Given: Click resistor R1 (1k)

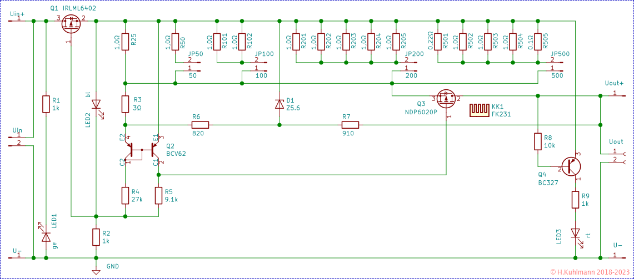Looking at the screenshot, I should [46, 104].
